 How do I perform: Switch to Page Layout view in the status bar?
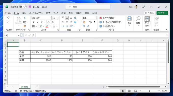pos(129,91)
